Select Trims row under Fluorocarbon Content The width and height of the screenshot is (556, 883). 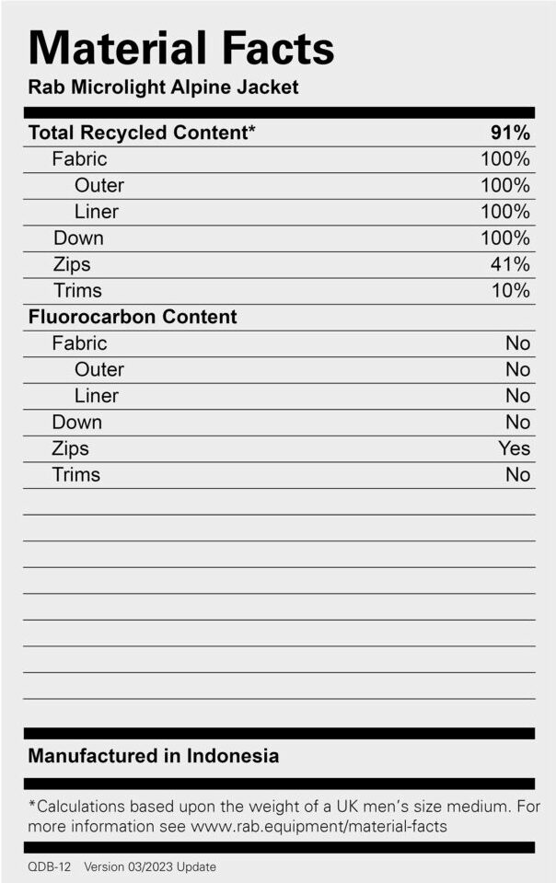tap(76, 475)
